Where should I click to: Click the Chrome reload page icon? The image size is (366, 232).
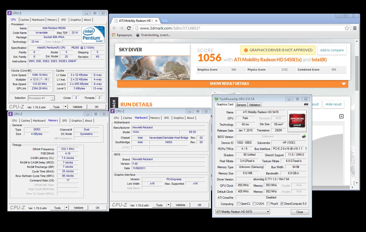point(129,28)
